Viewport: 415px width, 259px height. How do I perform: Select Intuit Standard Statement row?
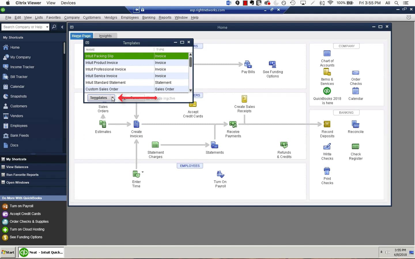click(137, 83)
